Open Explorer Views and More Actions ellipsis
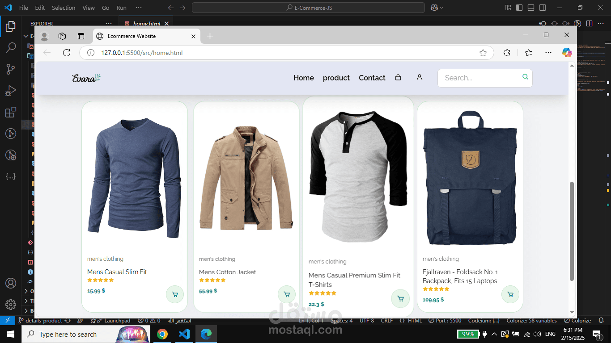This screenshot has height=343, width=611. pyautogui.click(x=109, y=24)
